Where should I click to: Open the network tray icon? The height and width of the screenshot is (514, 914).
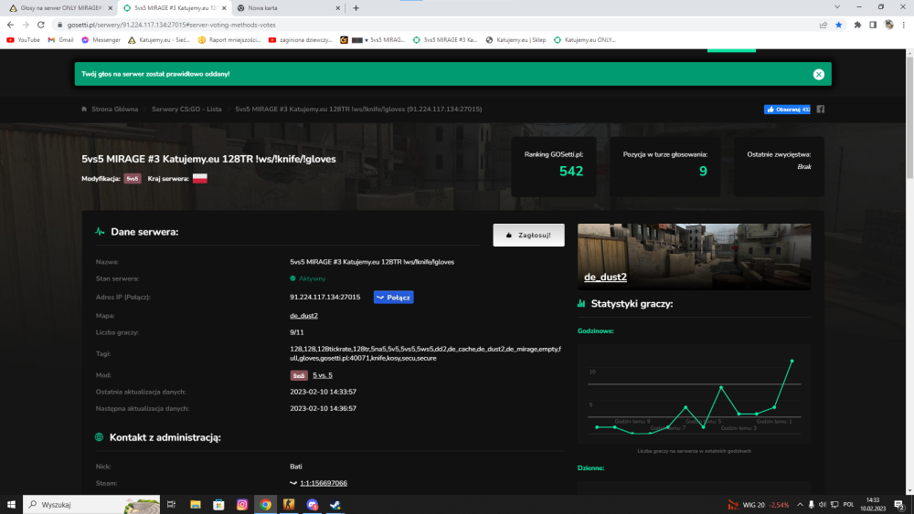(x=834, y=505)
